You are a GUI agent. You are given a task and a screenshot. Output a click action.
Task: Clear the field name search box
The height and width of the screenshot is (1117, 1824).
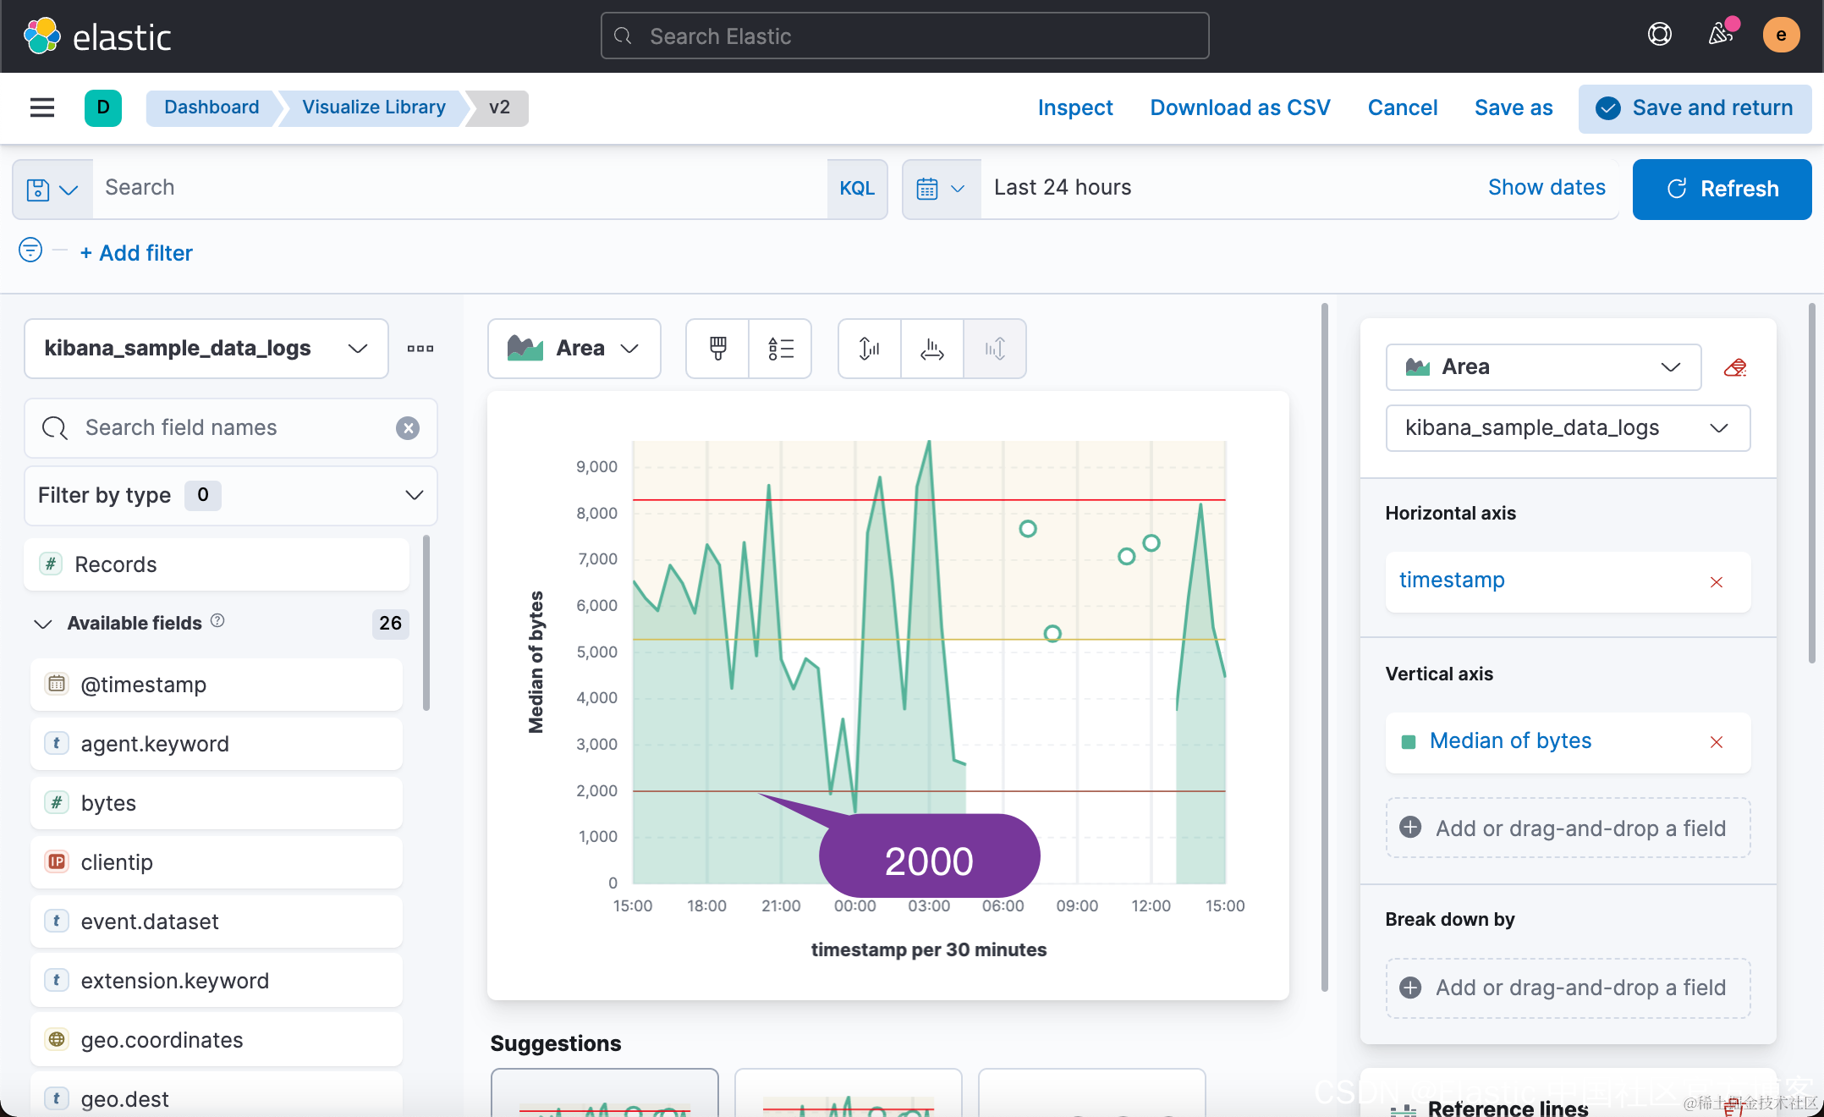tap(408, 428)
